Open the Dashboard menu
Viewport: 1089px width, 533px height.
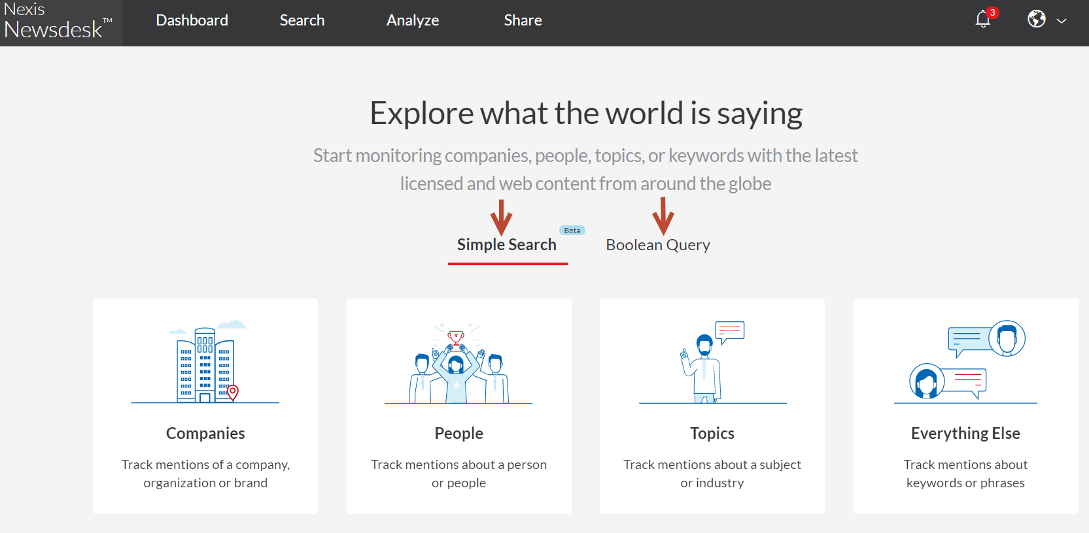click(x=192, y=20)
